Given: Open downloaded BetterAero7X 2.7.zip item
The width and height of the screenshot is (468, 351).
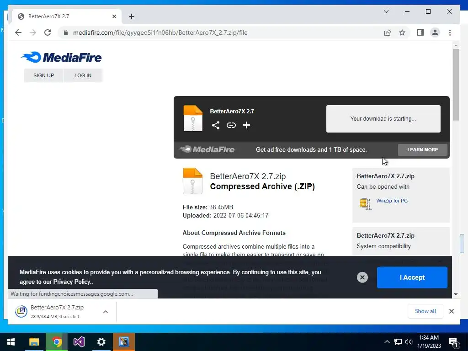Looking at the screenshot, I should [x=57, y=311].
